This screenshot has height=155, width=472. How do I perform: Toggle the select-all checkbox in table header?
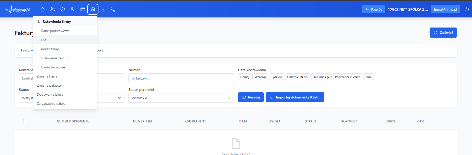tap(25, 121)
